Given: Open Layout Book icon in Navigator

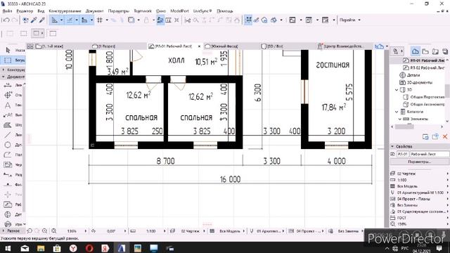Looking at the screenshot, I should 435,51.
